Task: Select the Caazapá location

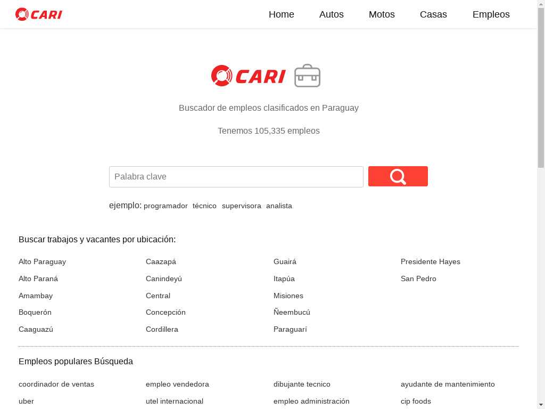Action: coord(161,261)
